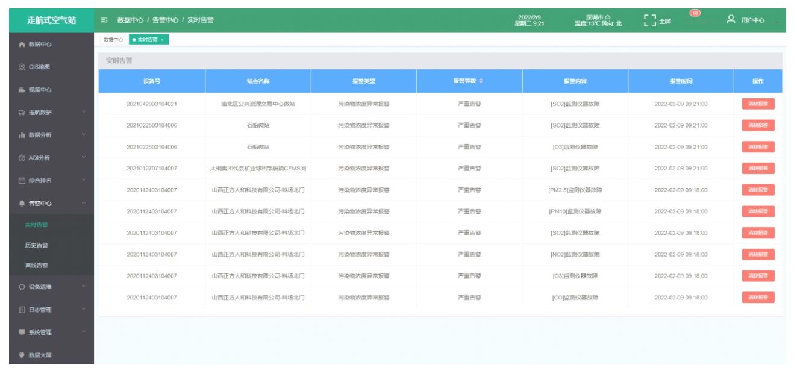Collapse the 告警中心 sidebar menu
The image size is (794, 374).
(x=47, y=203)
